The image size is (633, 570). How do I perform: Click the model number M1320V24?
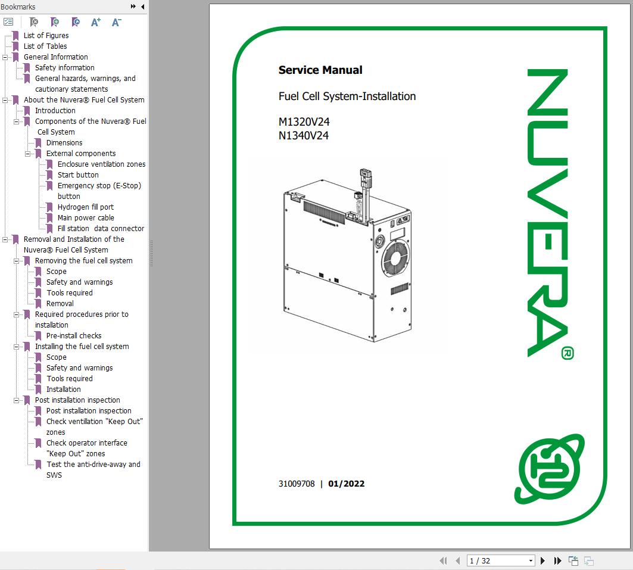304,122
